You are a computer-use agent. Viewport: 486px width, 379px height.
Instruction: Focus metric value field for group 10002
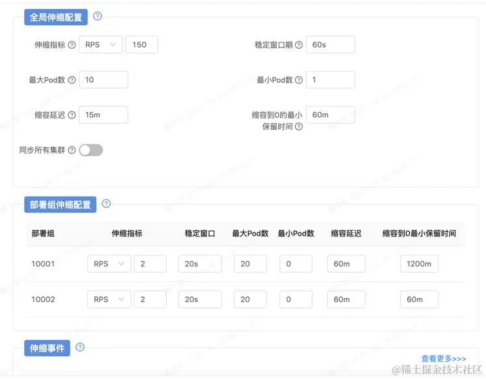[x=150, y=300]
